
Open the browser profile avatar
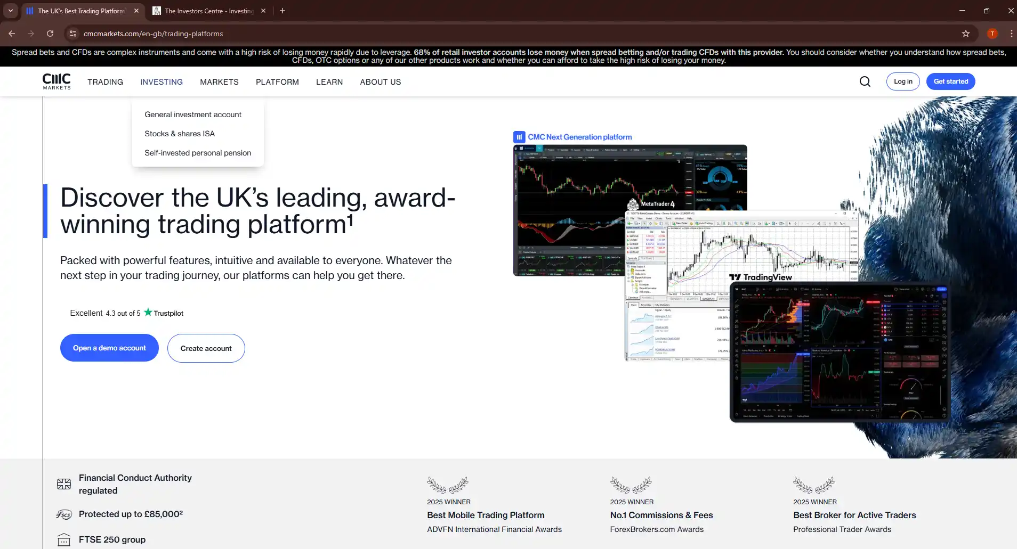click(992, 34)
